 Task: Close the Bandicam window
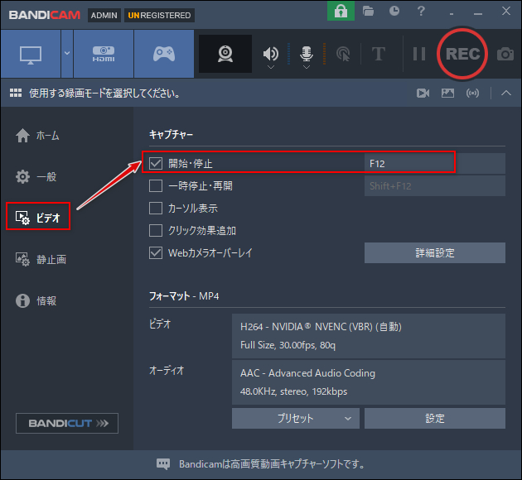506,11
